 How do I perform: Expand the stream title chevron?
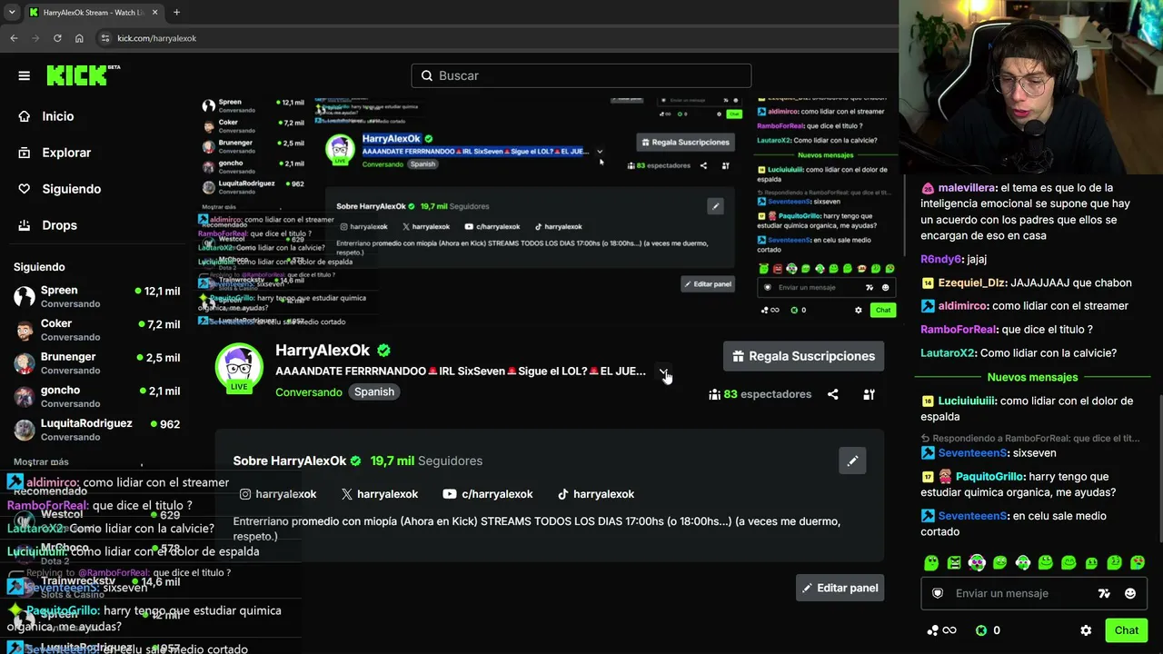point(664,372)
